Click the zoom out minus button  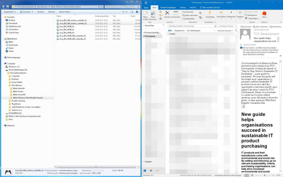click(256, 175)
